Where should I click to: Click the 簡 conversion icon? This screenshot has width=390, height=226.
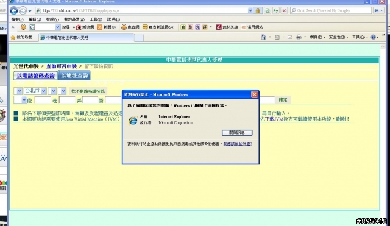point(183,27)
